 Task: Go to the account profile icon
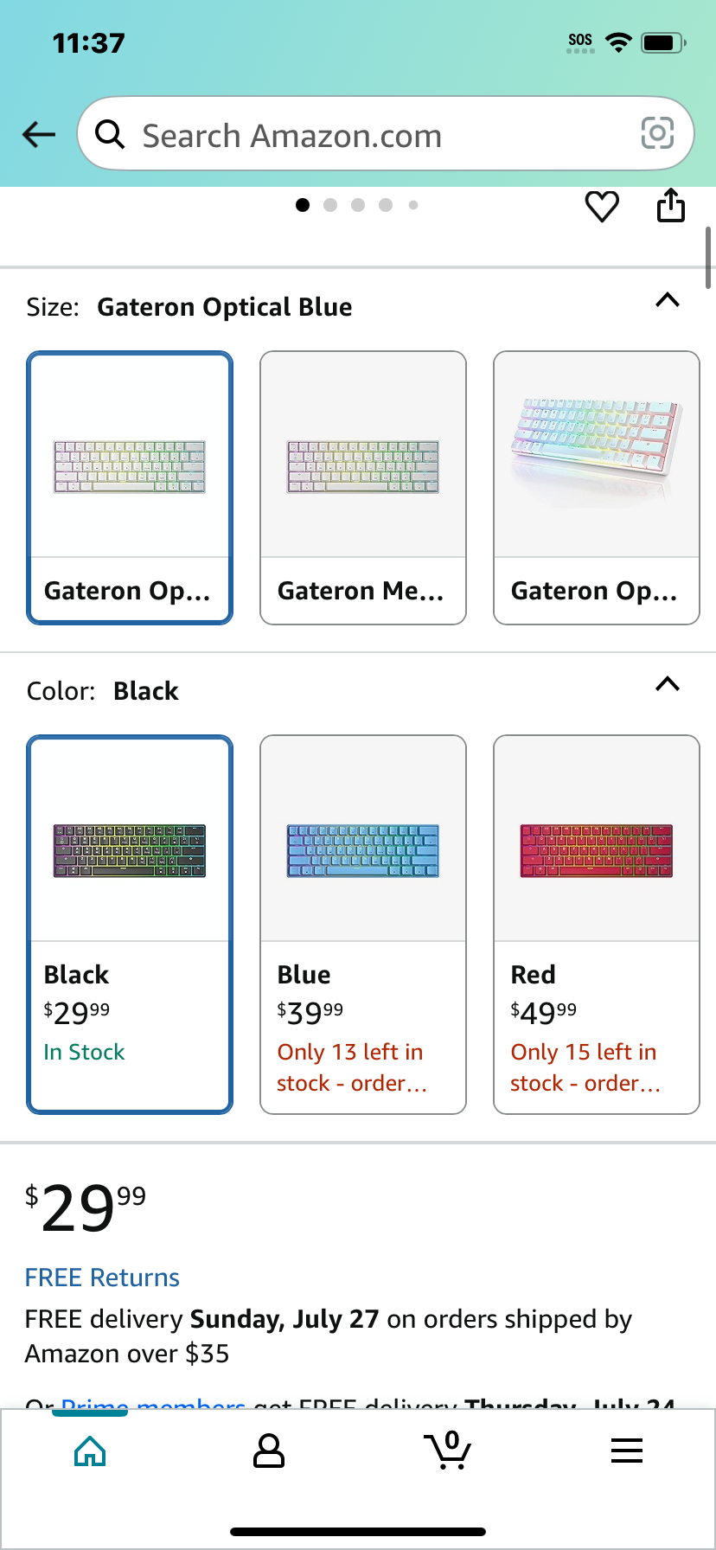click(269, 1451)
